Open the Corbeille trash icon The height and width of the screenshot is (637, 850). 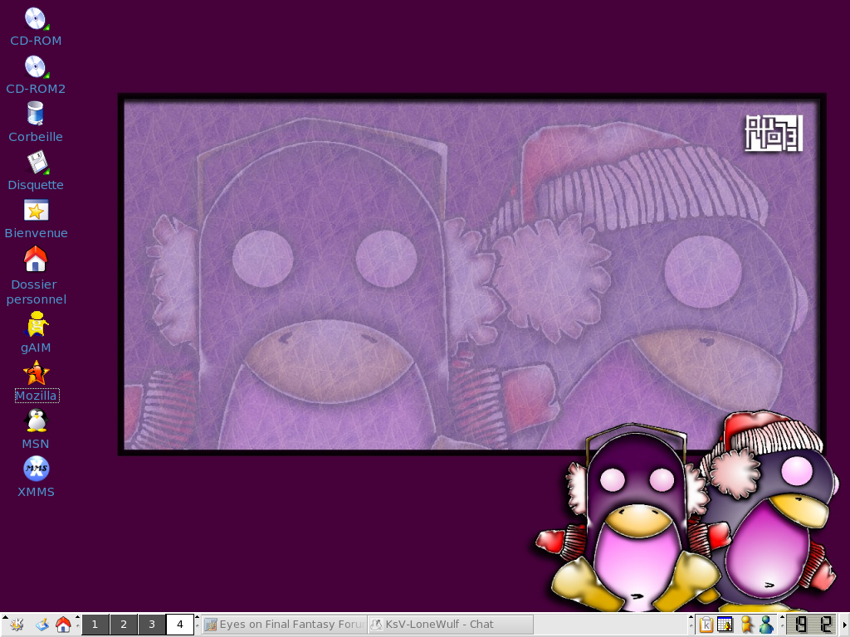click(36, 114)
